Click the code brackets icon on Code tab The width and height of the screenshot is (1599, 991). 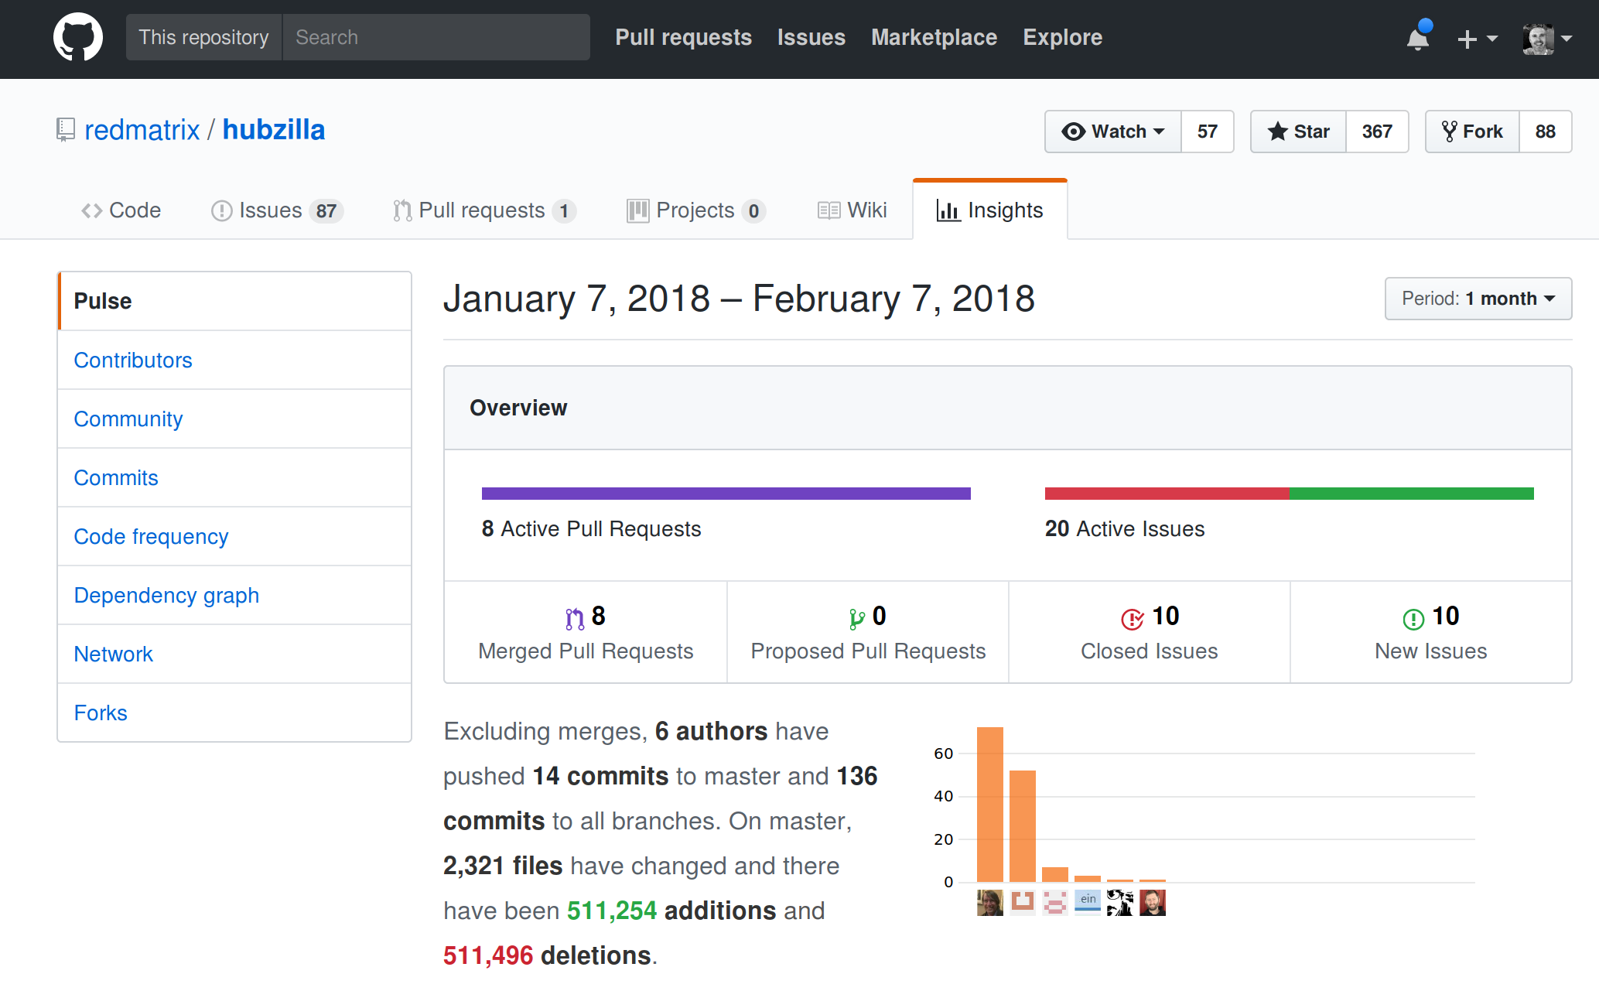point(91,210)
